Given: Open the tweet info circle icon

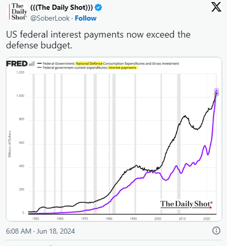Looking at the screenshot, I should pyautogui.click(x=216, y=231).
